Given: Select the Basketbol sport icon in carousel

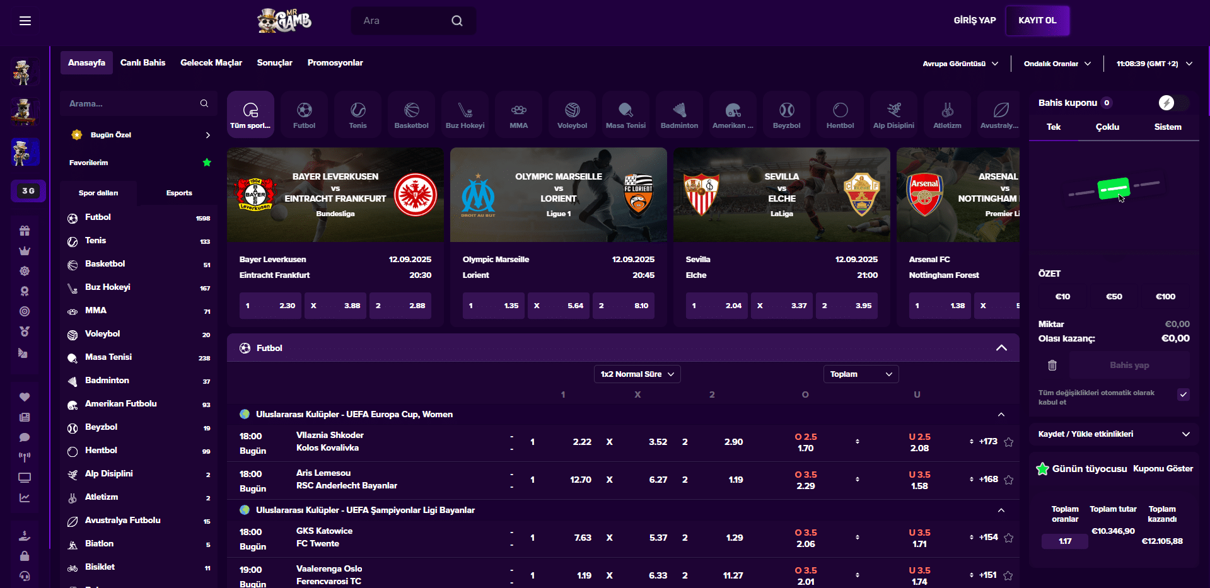Looking at the screenshot, I should (x=411, y=114).
